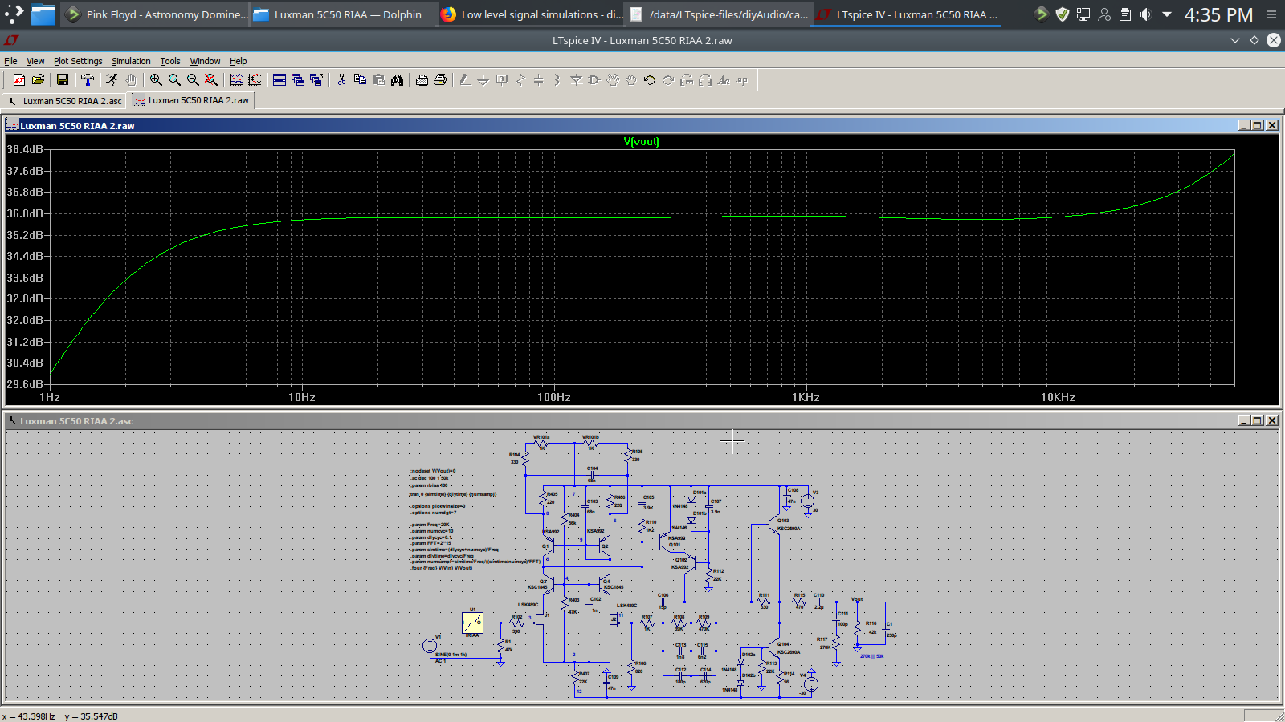Click the Print icon
The width and height of the screenshot is (1285, 722).
tap(440, 79)
